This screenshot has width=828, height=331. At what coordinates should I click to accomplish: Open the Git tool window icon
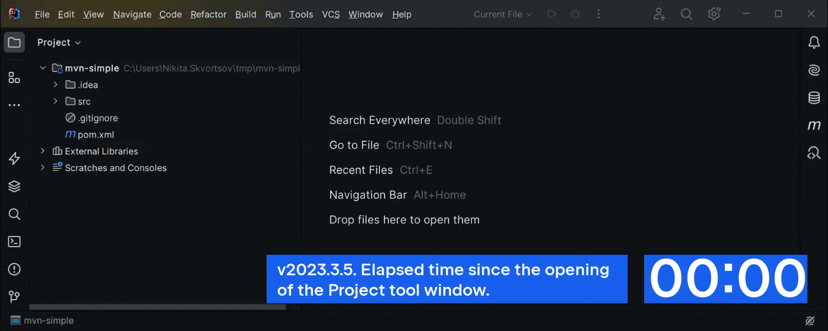14,297
